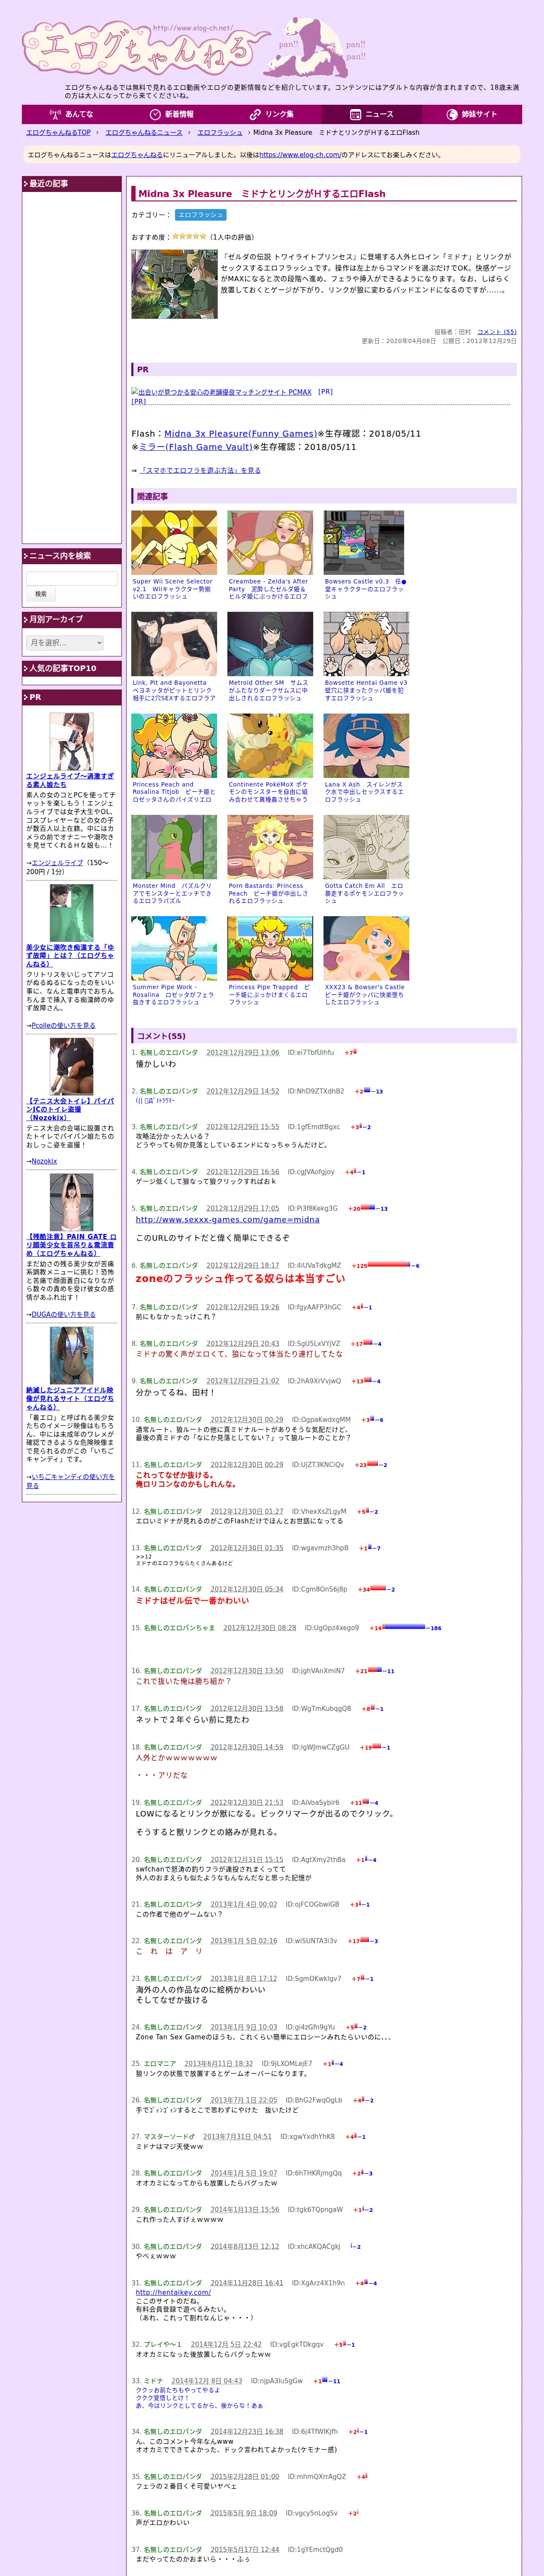Open the エロフラッシュ breadcrumb link
The height and width of the screenshot is (2576, 544).
pos(220,132)
